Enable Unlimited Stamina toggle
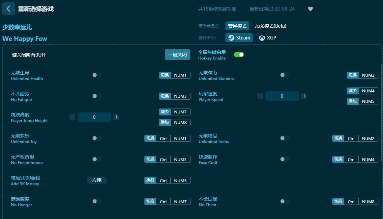This screenshot has height=219, width=383. [285, 75]
